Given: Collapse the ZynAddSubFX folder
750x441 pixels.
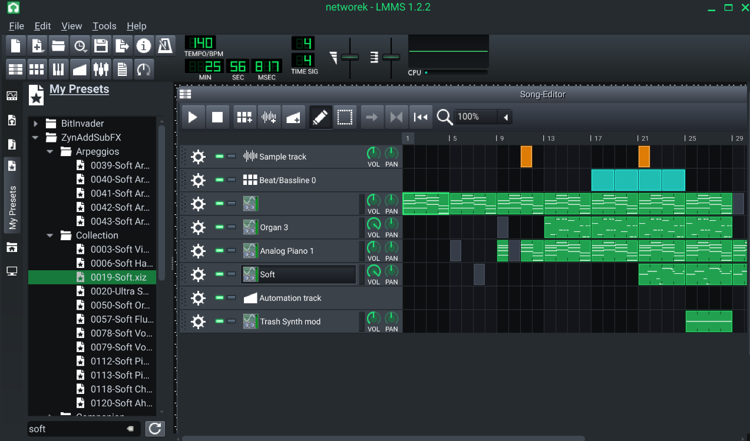Looking at the screenshot, I should point(36,138).
